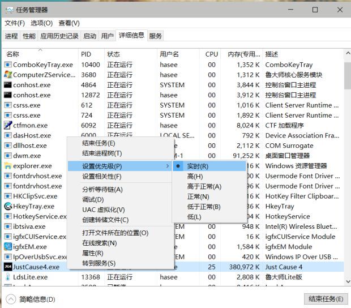Click icon of conhost.exe PID 12872

(x=8, y=95)
